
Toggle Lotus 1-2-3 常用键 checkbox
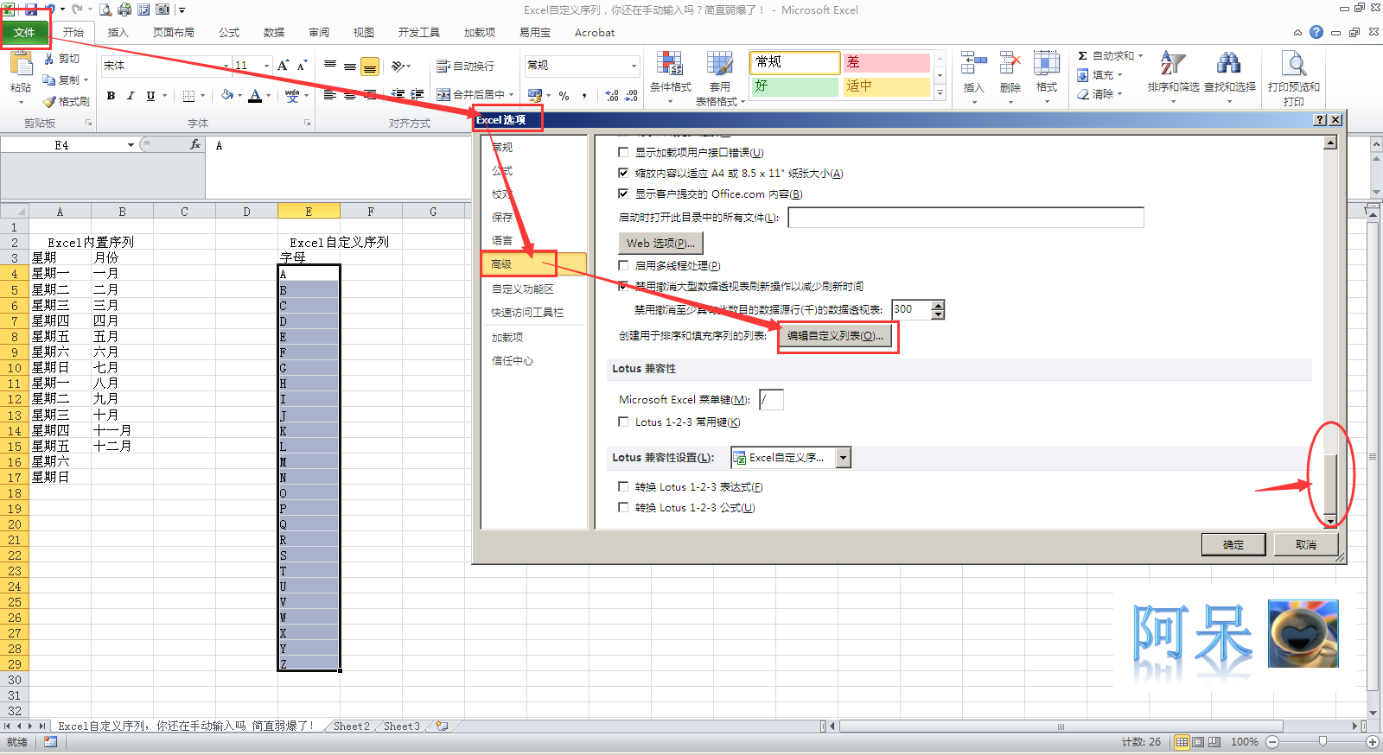pyautogui.click(x=623, y=422)
